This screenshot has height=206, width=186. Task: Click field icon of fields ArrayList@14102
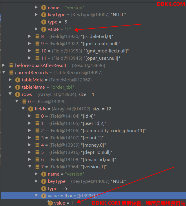[x=31, y=109]
